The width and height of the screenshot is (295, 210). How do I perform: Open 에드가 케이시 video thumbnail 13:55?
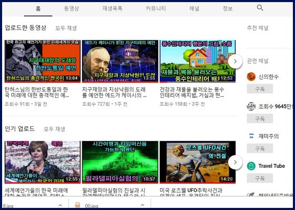point(120,61)
